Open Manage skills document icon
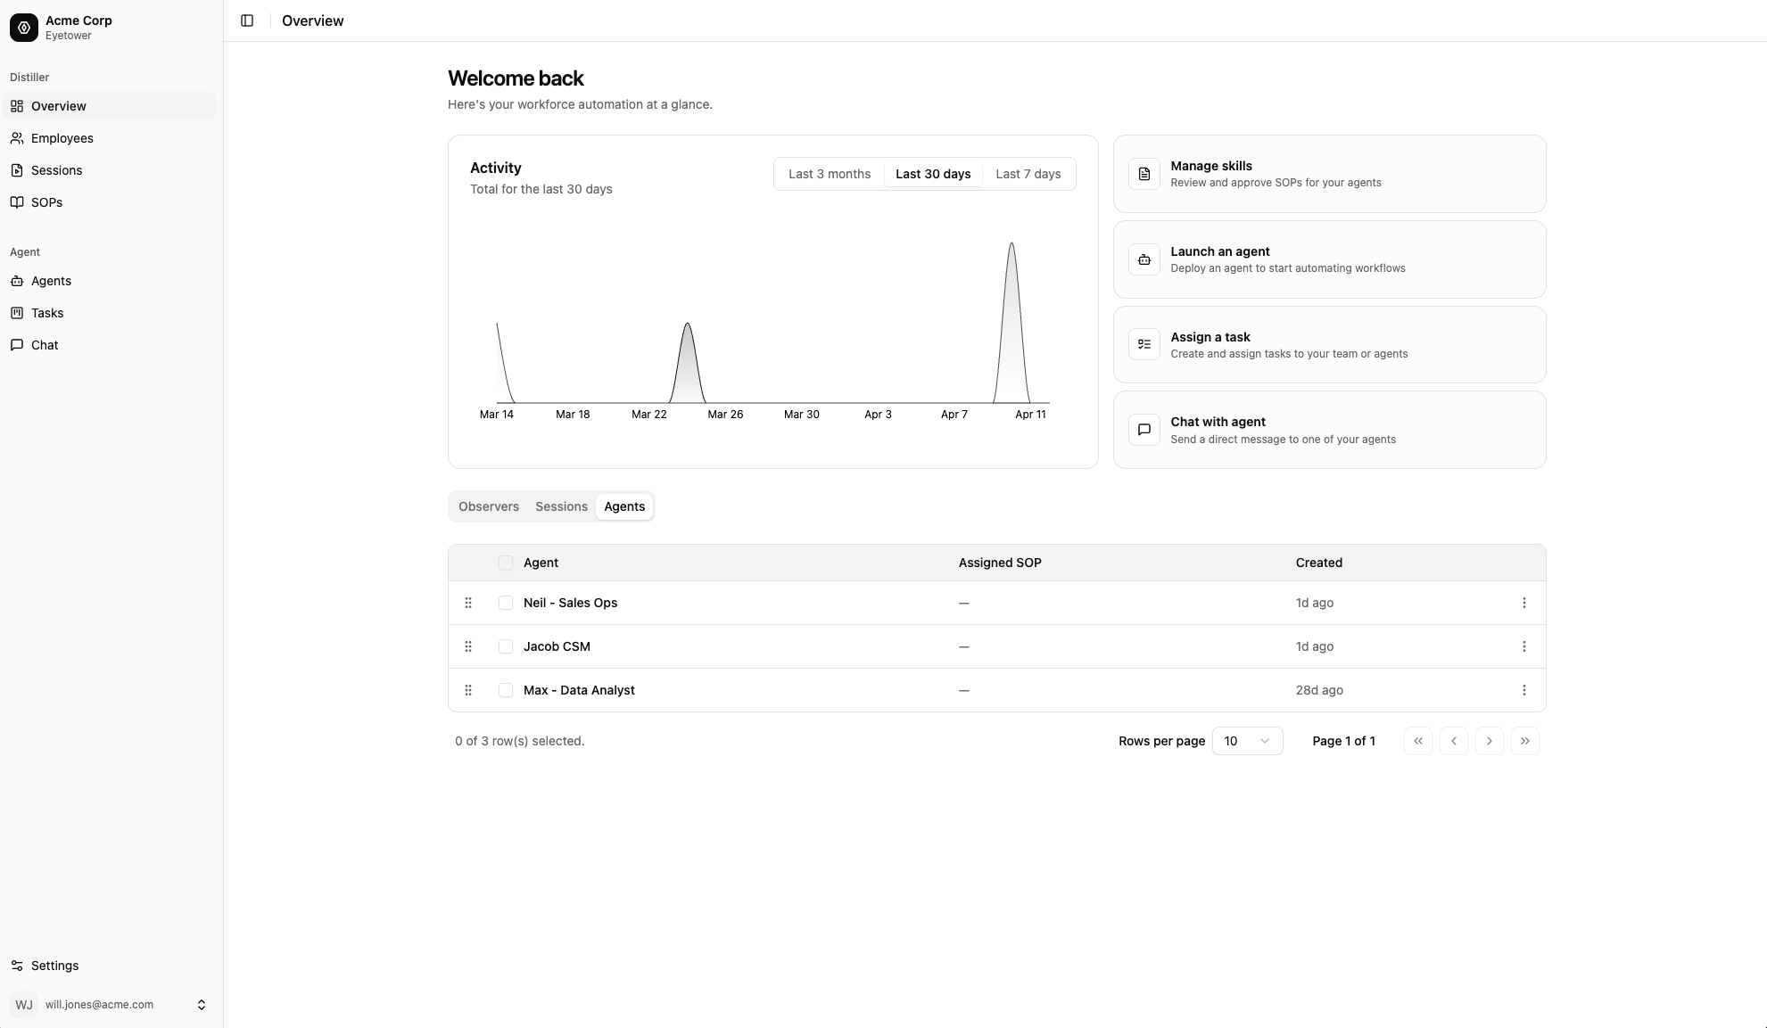Screen dimensions: 1767x1028 tap(1144, 174)
